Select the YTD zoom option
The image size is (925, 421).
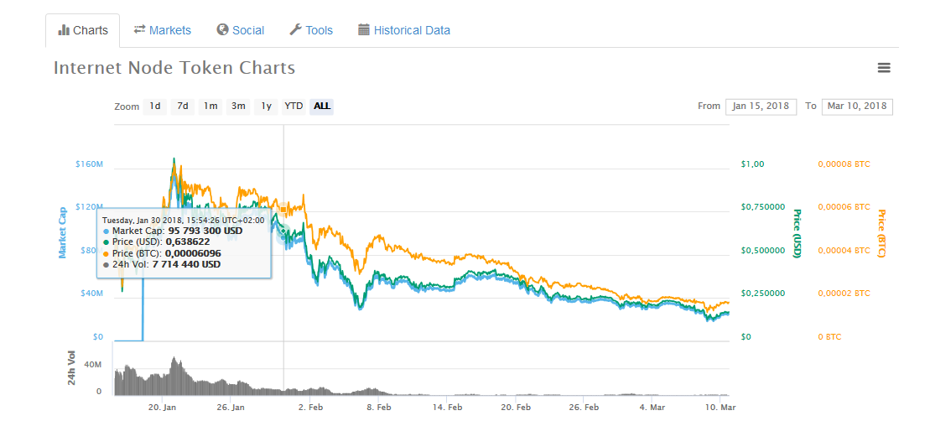[x=294, y=106]
